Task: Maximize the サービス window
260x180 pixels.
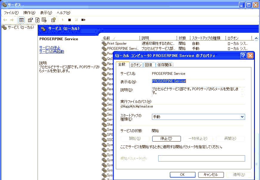Action: click(x=249, y=5)
